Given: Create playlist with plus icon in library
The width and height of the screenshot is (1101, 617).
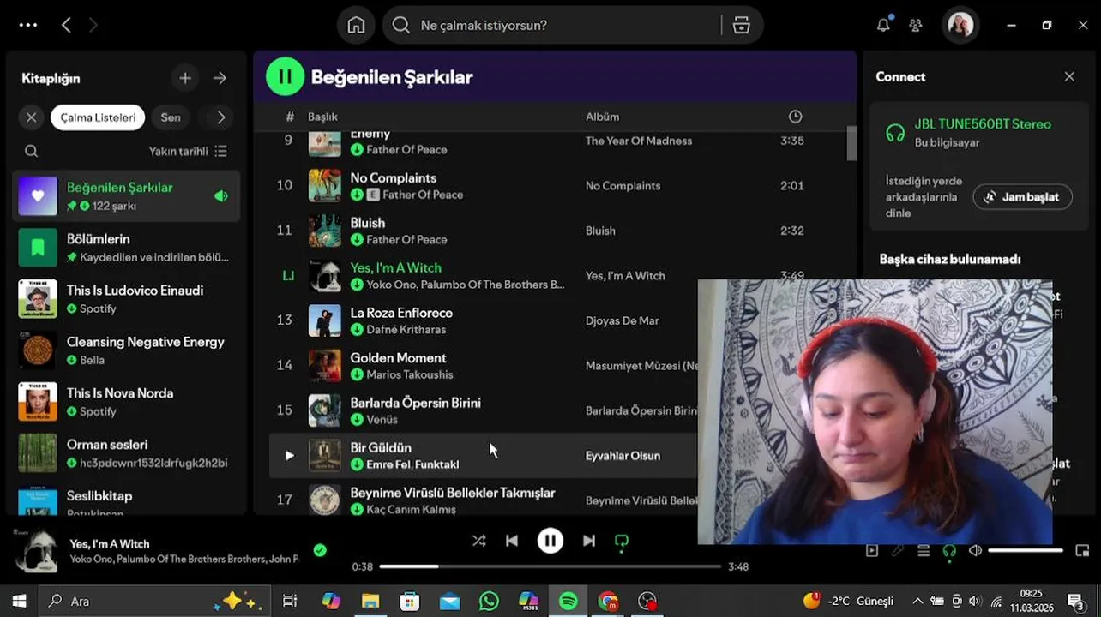Looking at the screenshot, I should pos(185,78).
